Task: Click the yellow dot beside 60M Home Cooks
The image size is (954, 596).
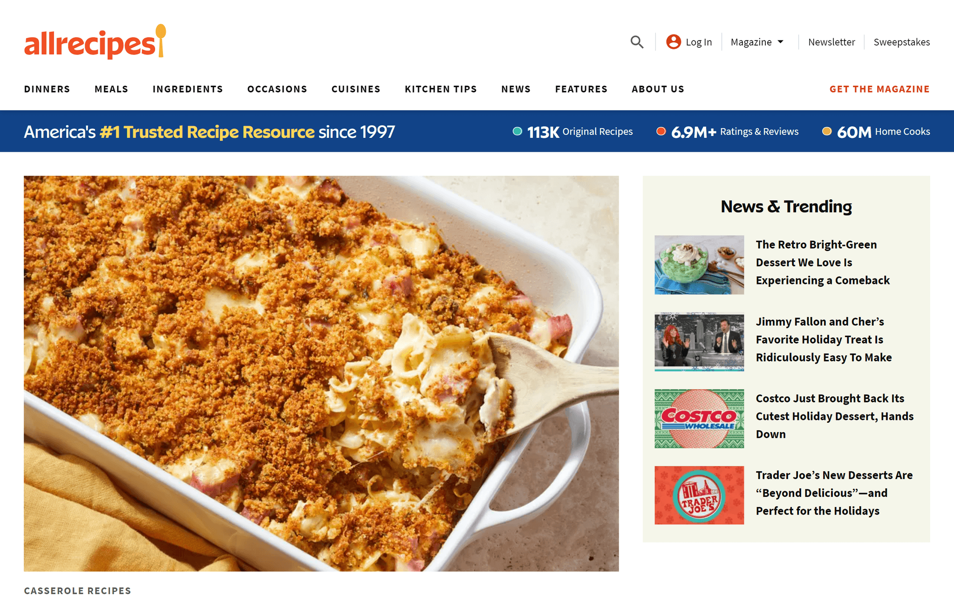Action: (x=827, y=131)
